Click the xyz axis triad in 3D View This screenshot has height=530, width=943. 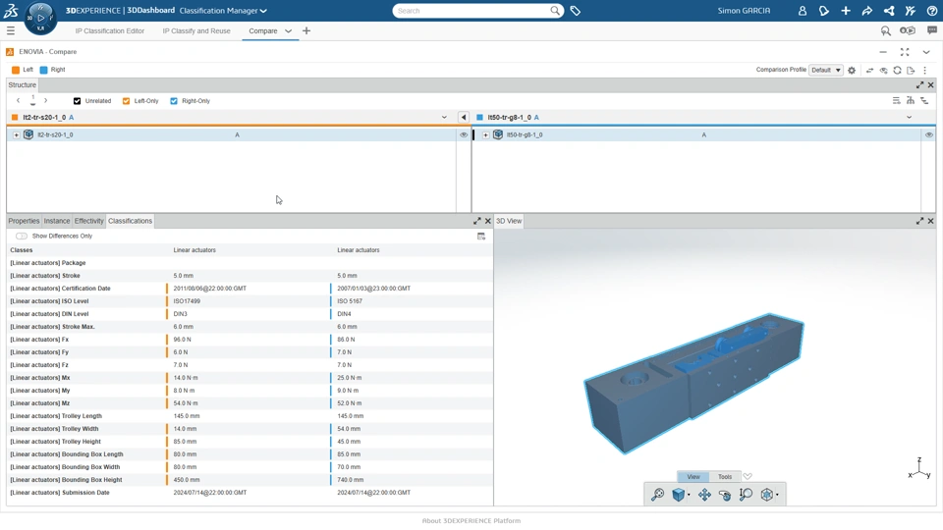pyautogui.click(x=919, y=467)
